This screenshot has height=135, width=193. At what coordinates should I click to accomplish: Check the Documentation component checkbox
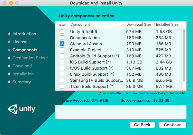click(x=62, y=38)
